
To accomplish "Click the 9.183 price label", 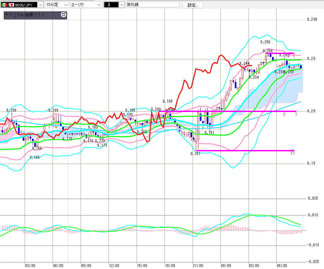I will (93, 127).
